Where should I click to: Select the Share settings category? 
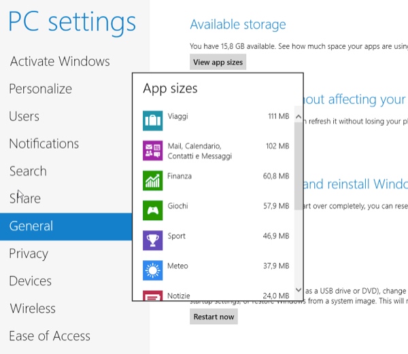25,198
